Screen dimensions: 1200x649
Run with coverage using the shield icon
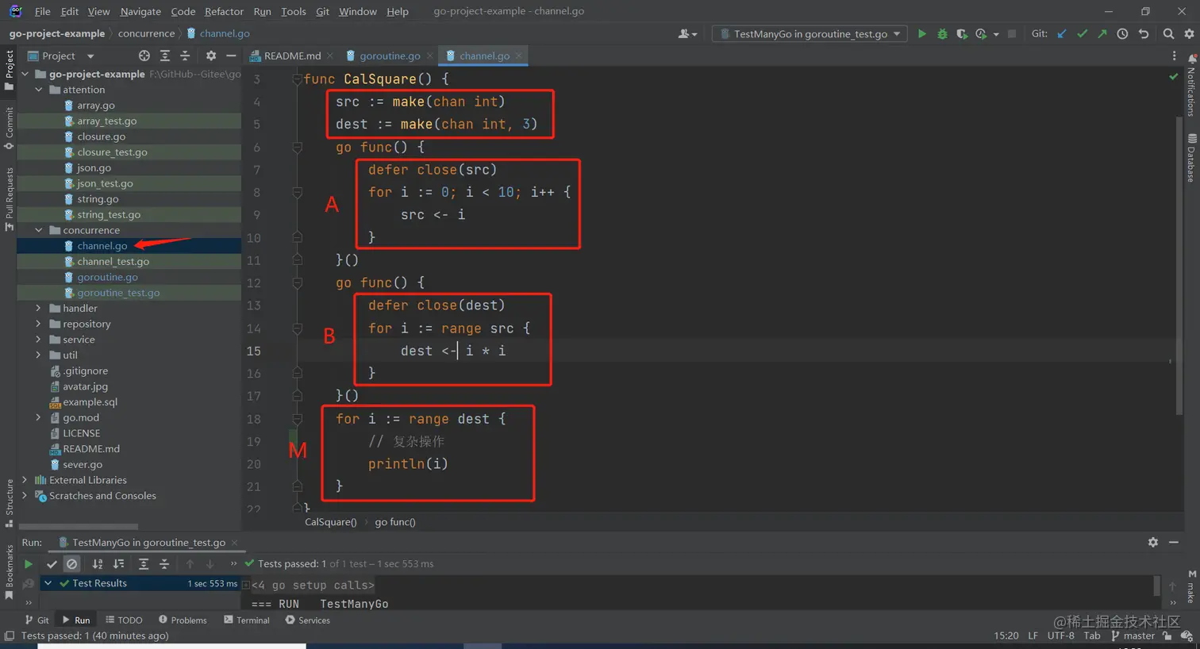pyautogui.click(x=962, y=34)
